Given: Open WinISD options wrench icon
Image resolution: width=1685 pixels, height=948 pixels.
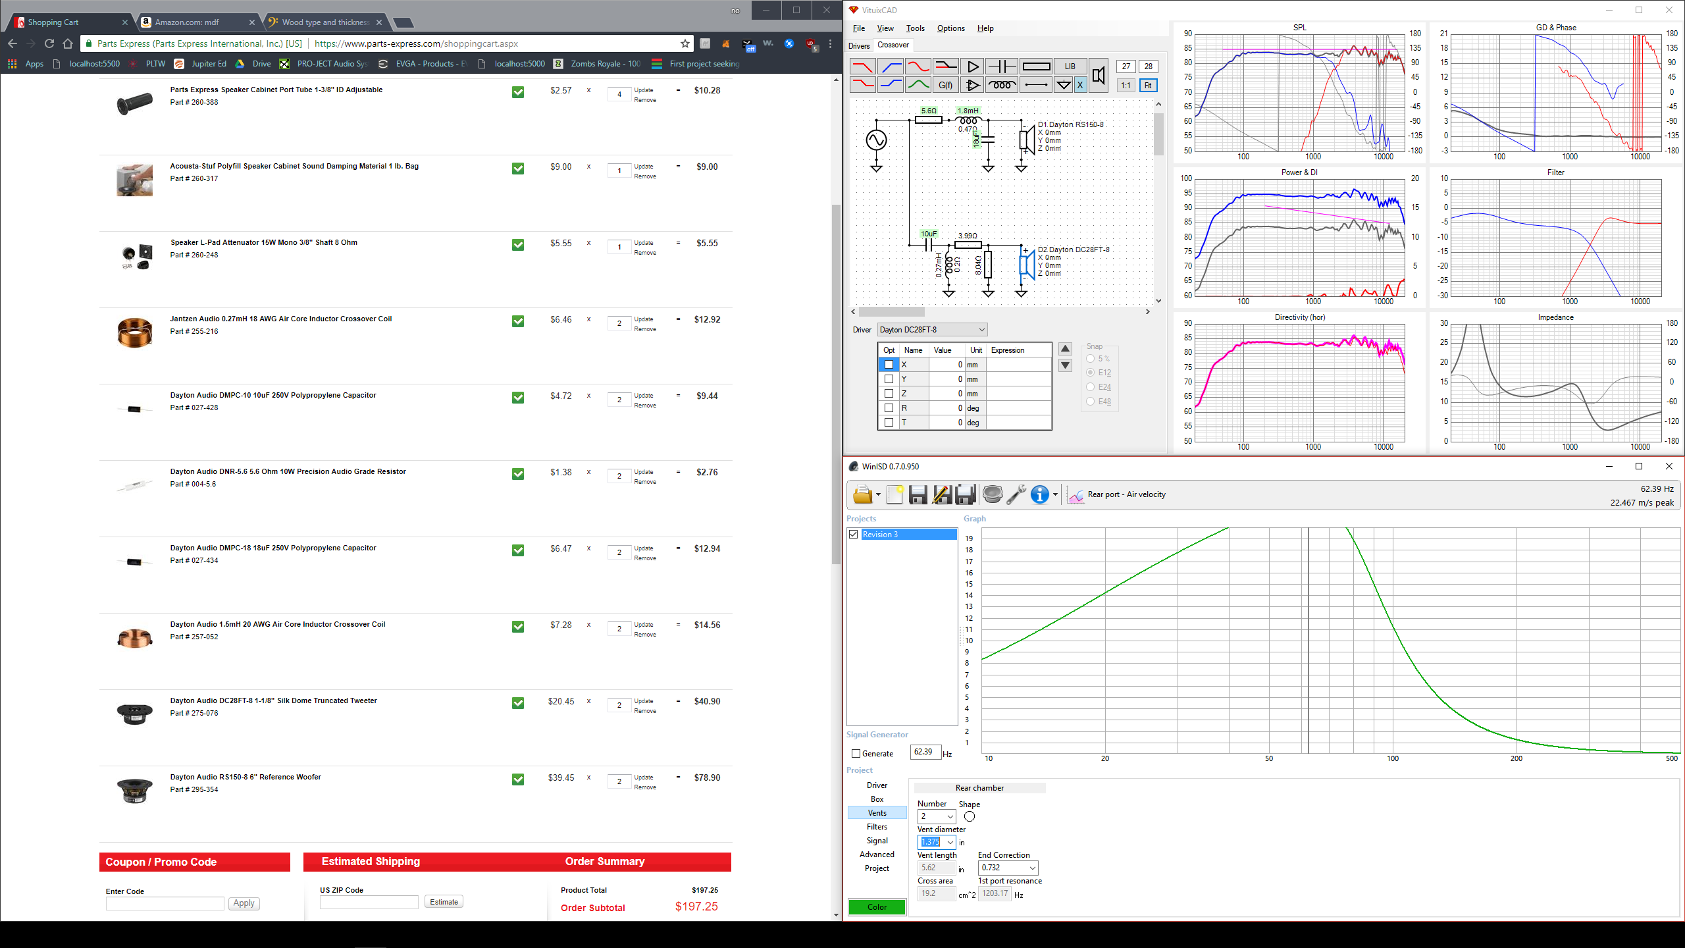Looking at the screenshot, I should click(1016, 494).
